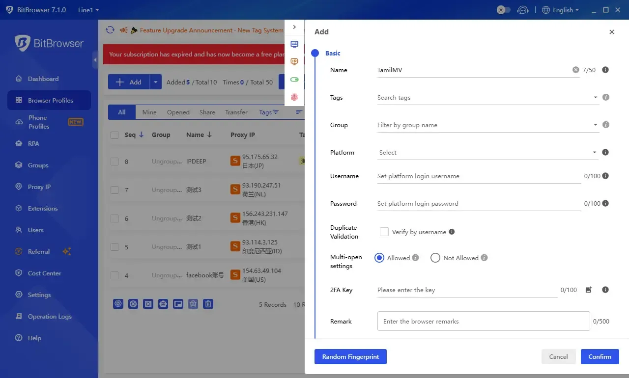
Task: Open the Platform select dropdown
Action: (486, 152)
